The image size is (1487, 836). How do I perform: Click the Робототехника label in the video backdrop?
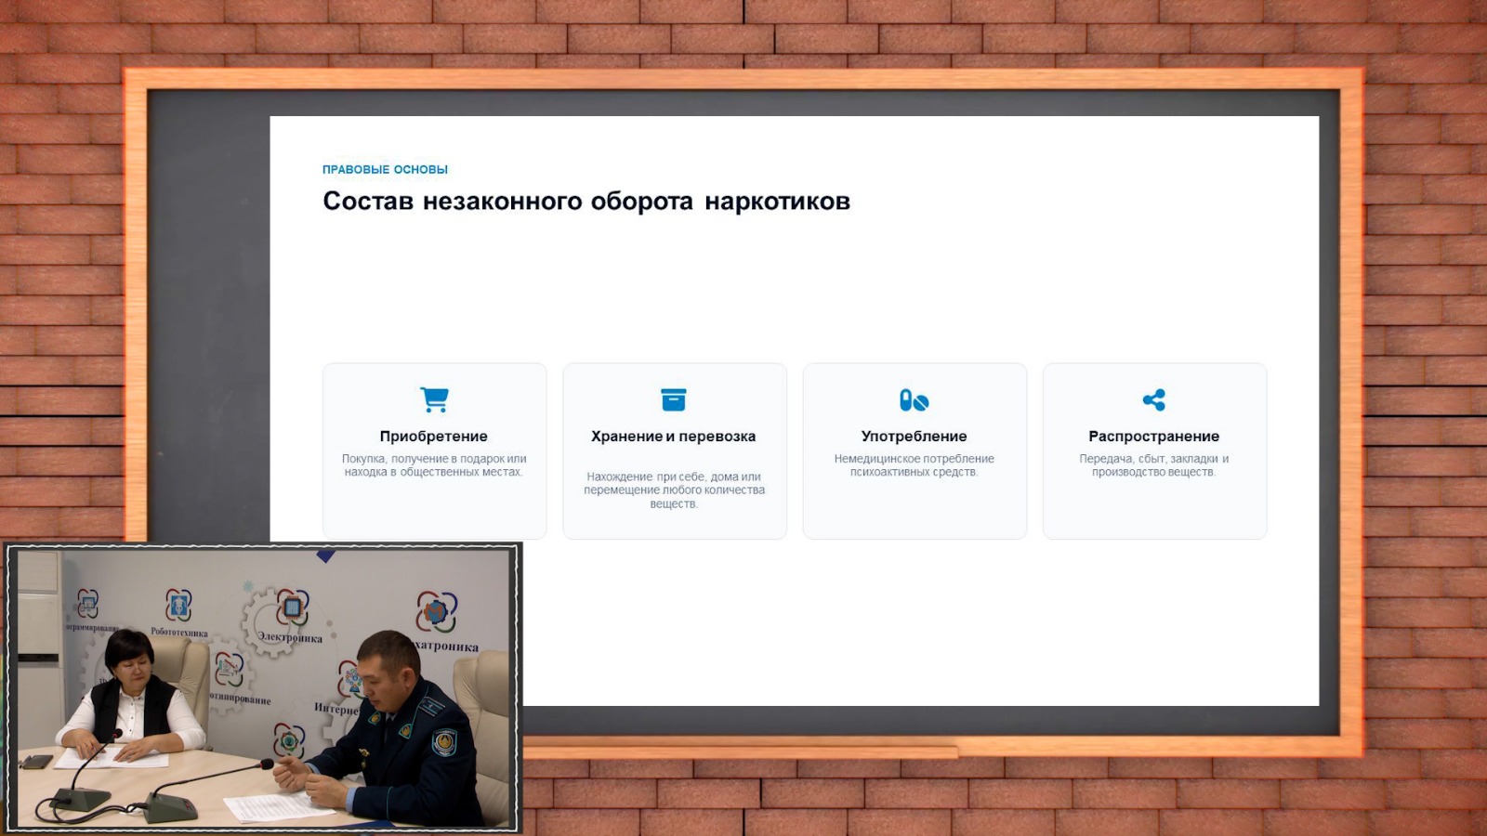pos(179,632)
